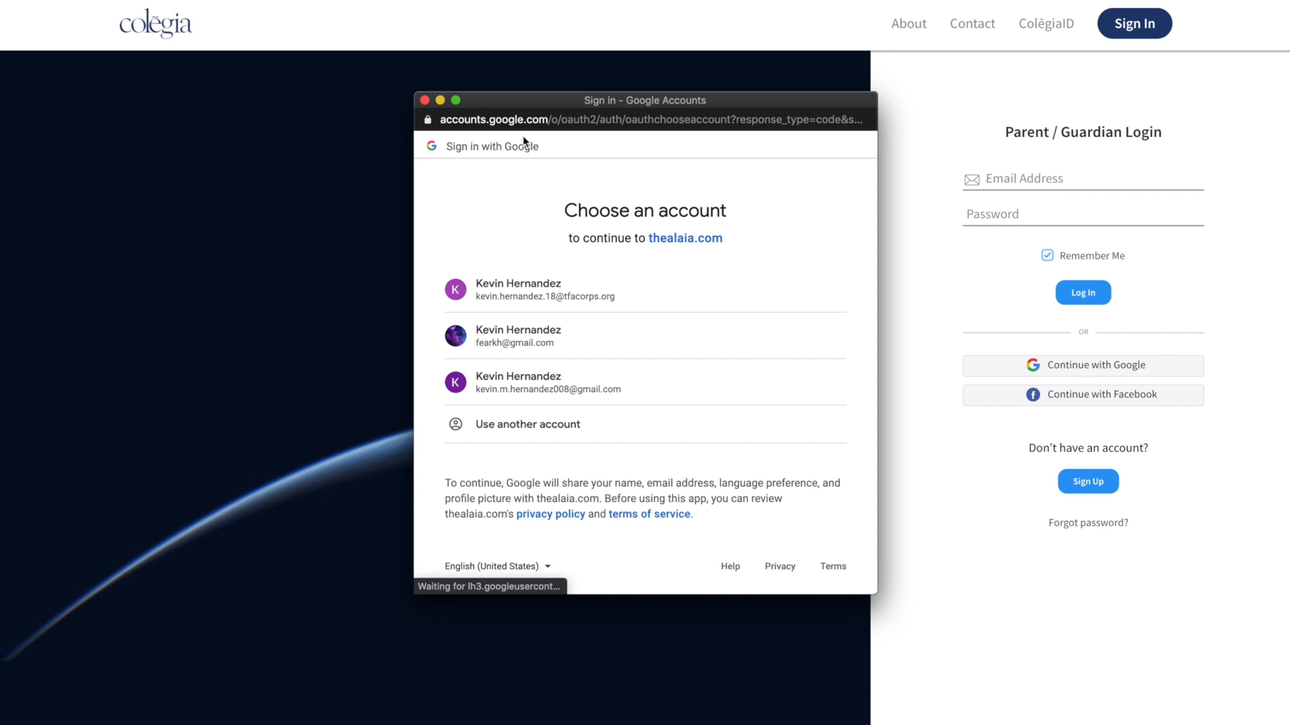Maximize the Google Accounts popup with green button
Screen dimensions: 1290x725
click(x=456, y=100)
